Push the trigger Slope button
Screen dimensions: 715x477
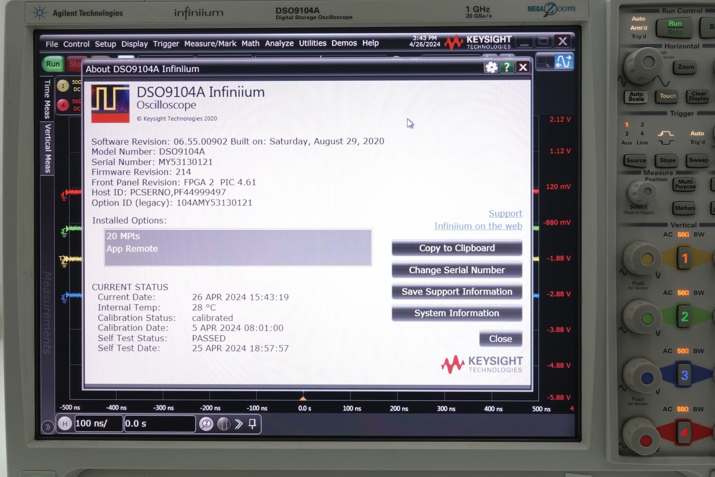[x=667, y=160]
